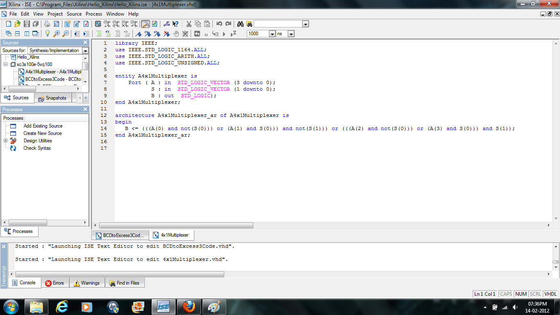Switch to BCDtoExcess3Code editor tab

120,235
